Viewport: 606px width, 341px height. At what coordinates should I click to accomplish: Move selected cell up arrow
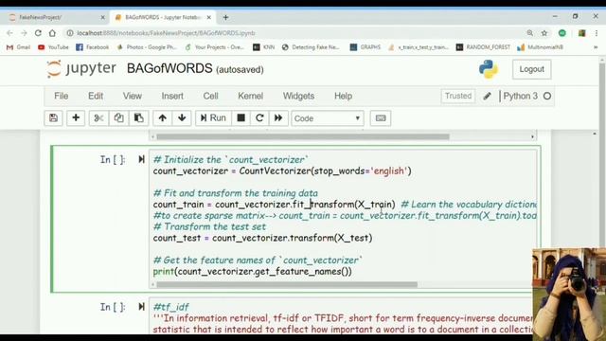pos(162,117)
